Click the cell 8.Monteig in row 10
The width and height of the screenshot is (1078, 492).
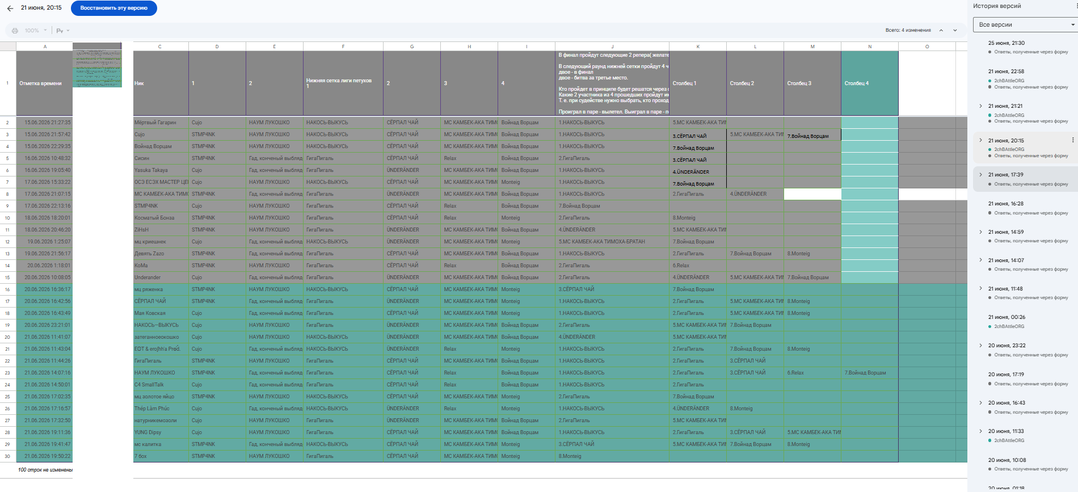point(698,218)
